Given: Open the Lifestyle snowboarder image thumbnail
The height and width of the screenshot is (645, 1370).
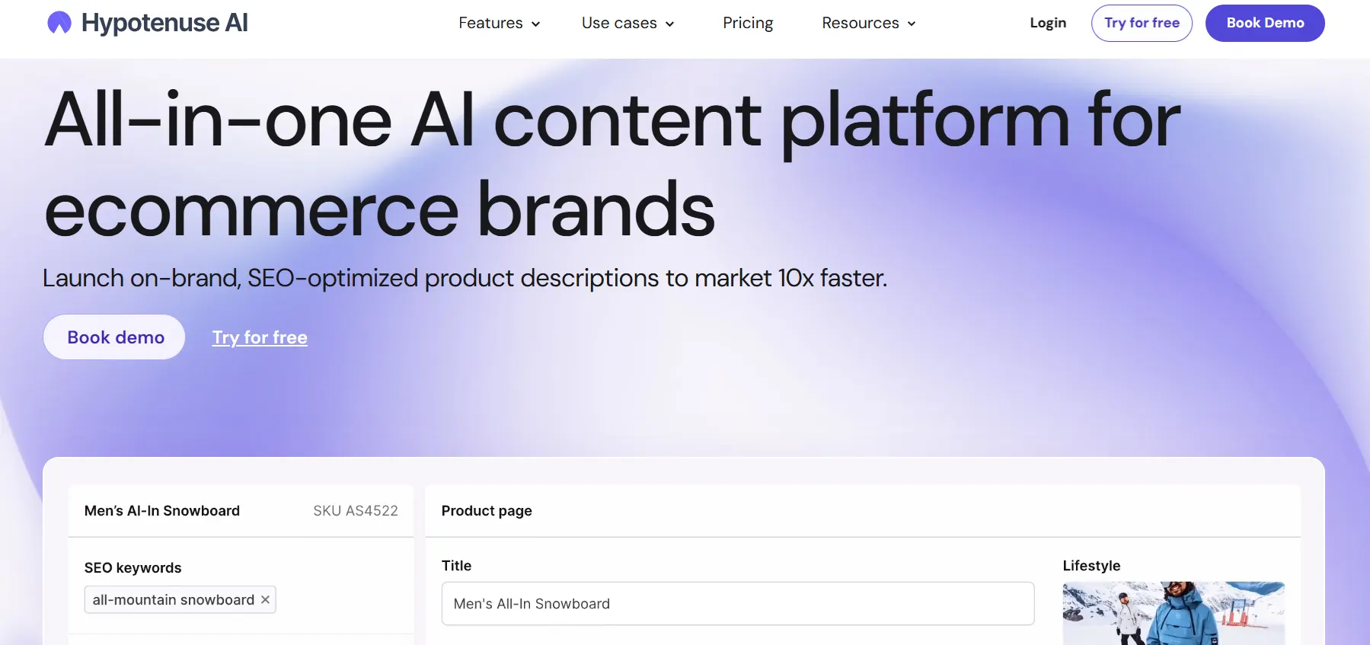Looking at the screenshot, I should [1173, 614].
